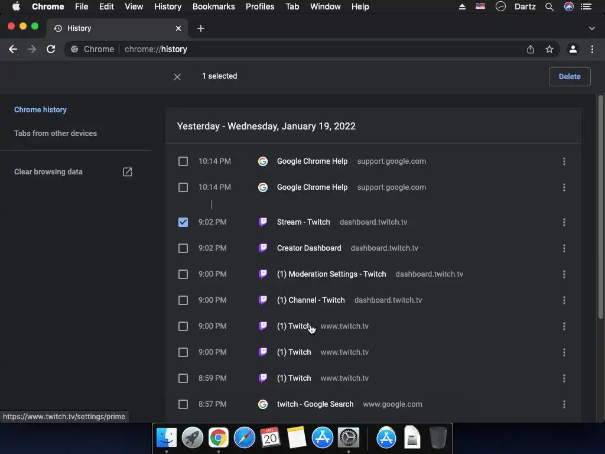605x454 pixels.
Task: Open more actions for Stream - Twitch entry
Action: 564,222
